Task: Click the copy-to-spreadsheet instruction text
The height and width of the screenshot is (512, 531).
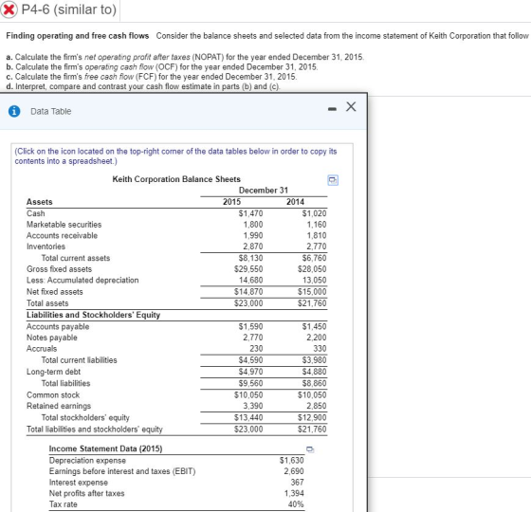Action: point(175,156)
